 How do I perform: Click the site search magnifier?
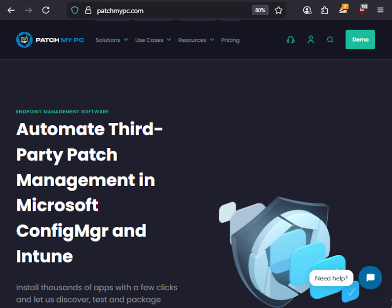pyautogui.click(x=330, y=40)
